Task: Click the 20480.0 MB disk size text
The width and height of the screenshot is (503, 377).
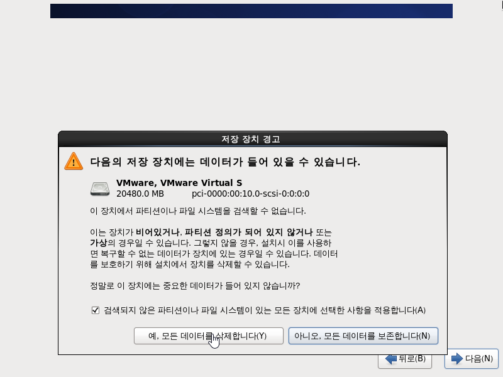Action: [x=140, y=194]
